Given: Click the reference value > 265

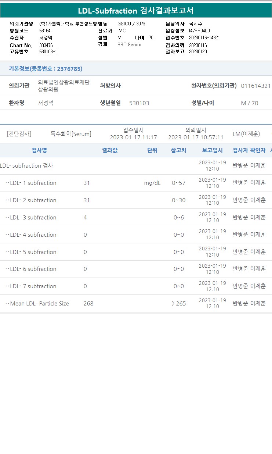Looking at the screenshot, I should pyautogui.click(x=179, y=304).
